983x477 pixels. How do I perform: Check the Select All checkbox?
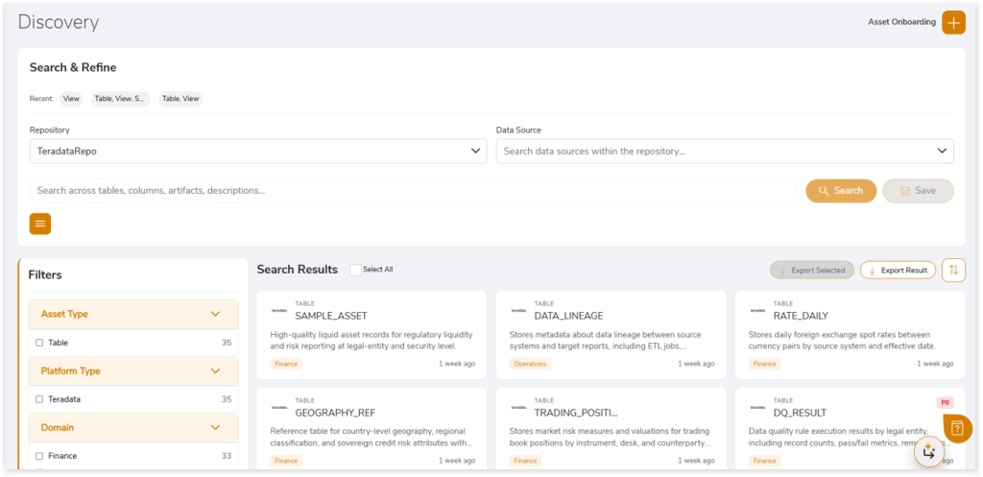tap(355, 270)
